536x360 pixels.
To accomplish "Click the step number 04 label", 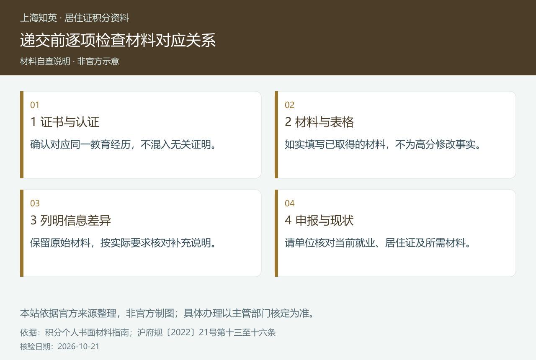I will click(x=289, y=203).
